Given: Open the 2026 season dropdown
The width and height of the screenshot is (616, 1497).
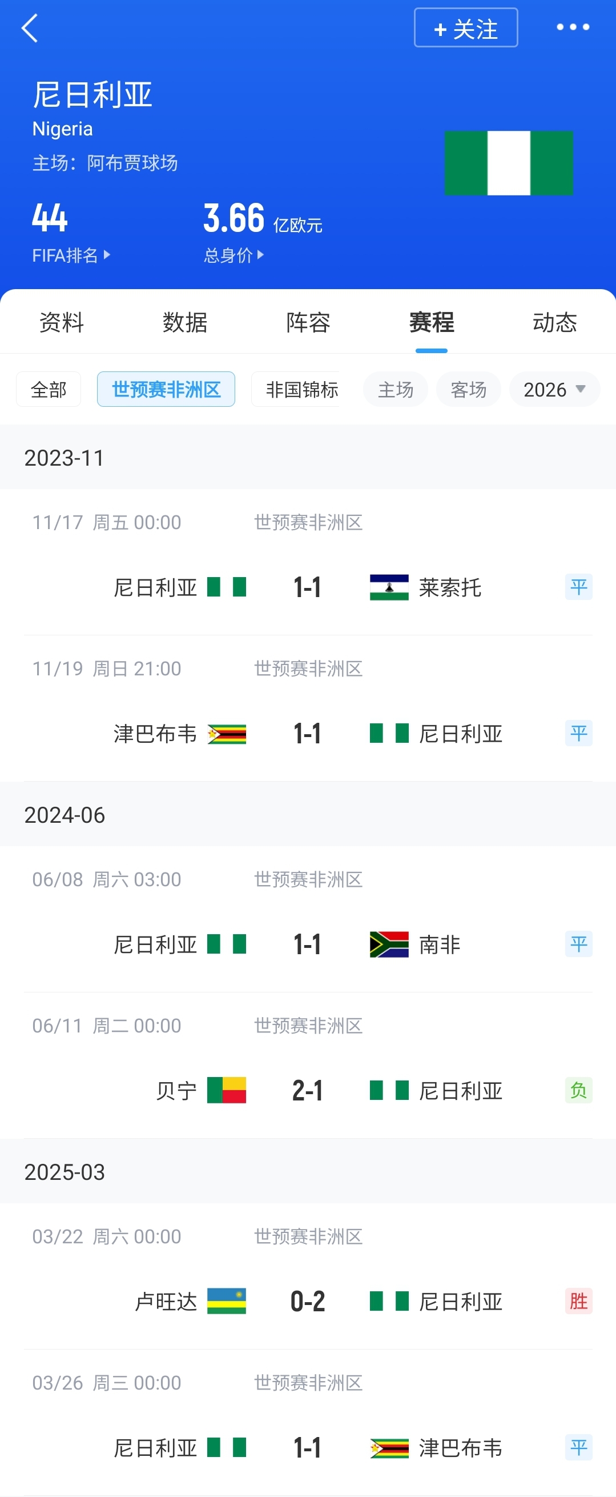Looking at the screenshot, I should tap(554, 389).
